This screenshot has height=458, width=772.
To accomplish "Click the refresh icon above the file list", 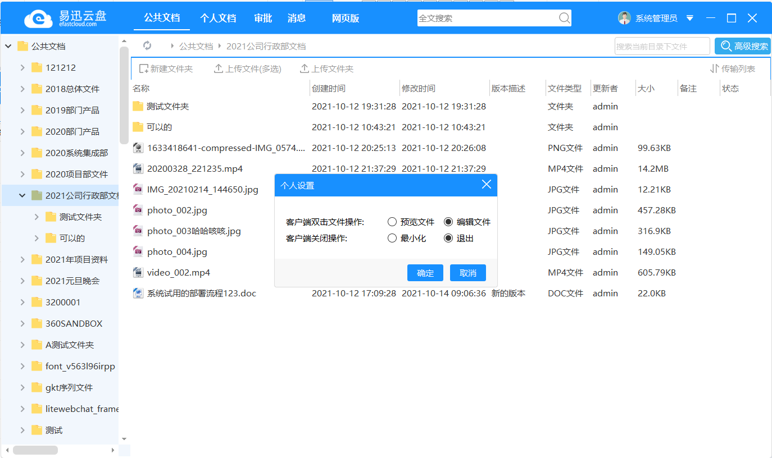I will pos(147,45).
